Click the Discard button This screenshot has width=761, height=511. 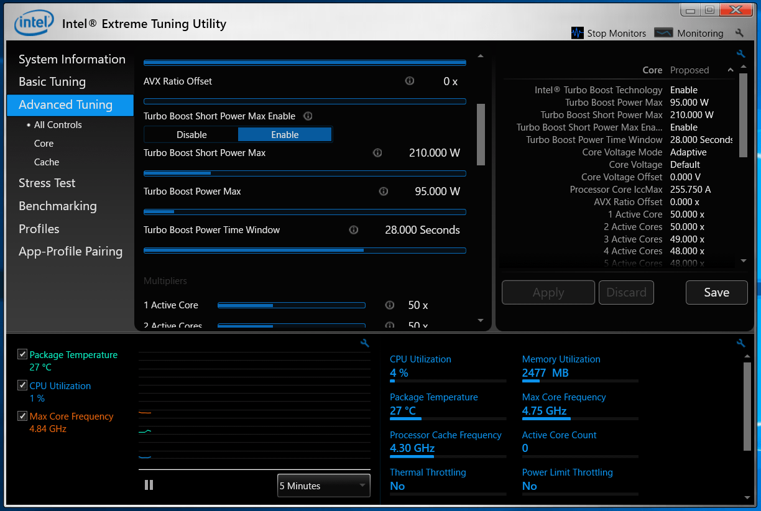pos(626,292)
